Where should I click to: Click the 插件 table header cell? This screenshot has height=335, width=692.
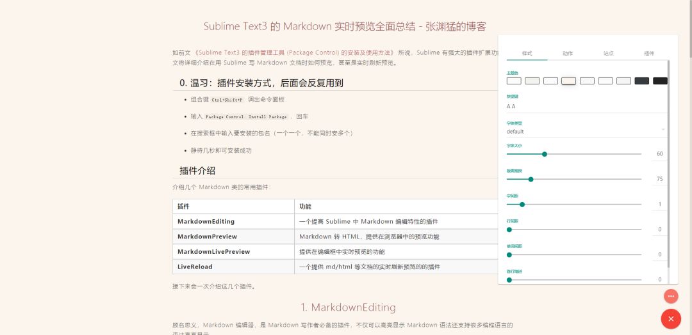[x=233, y=206]
